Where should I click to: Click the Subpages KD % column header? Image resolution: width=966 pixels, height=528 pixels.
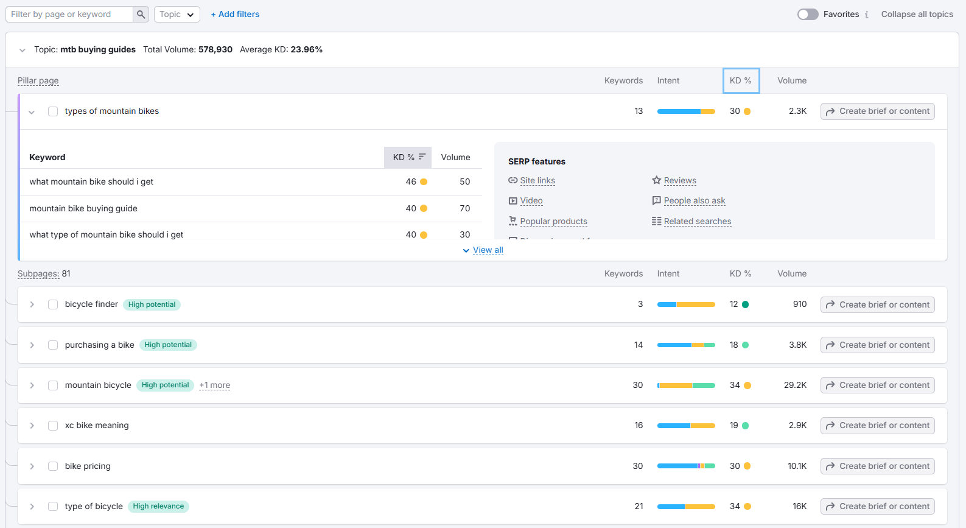(x=741, y=273)
